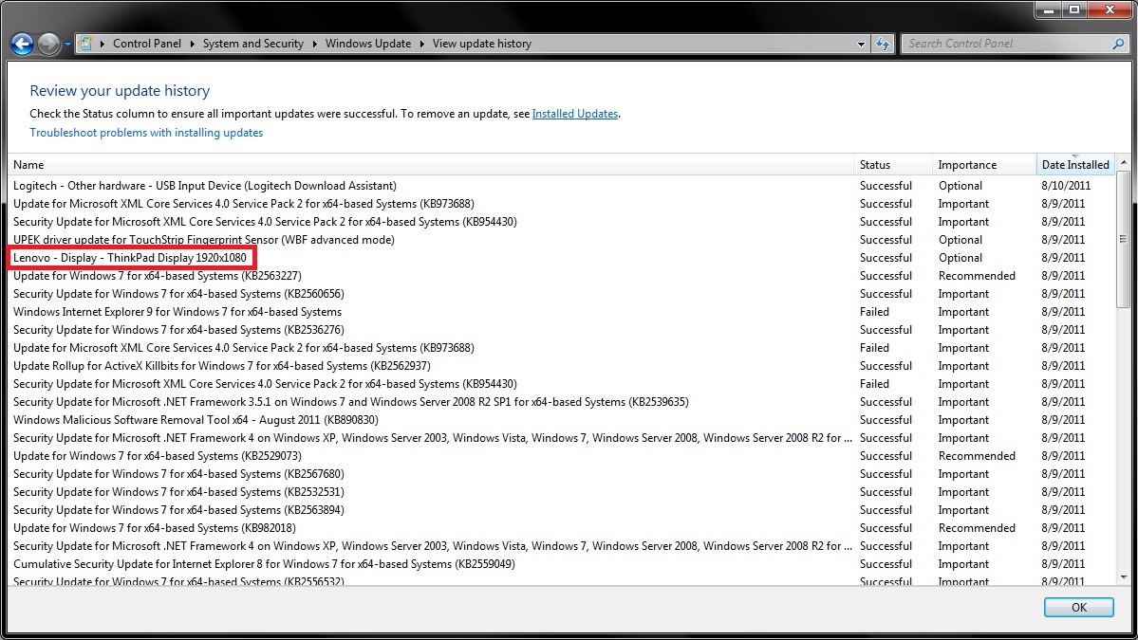Click the Back navigation arrow

point(23,45)
